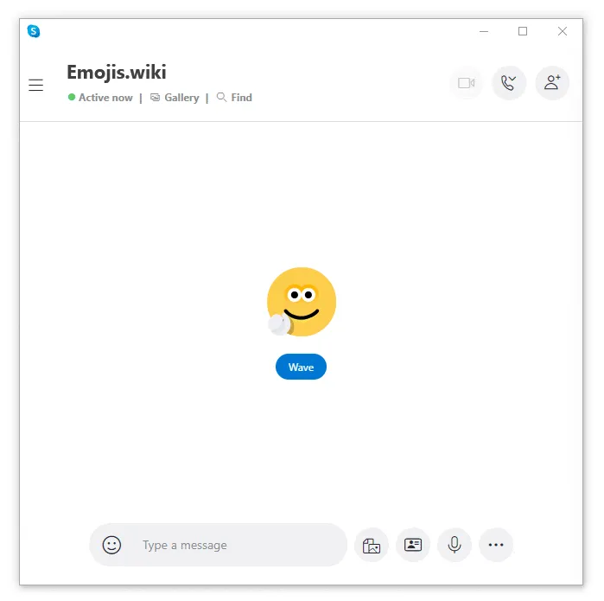Record a voice message with the microphone
The height and width of the screenshot is (601, 604).
[455, 545]
